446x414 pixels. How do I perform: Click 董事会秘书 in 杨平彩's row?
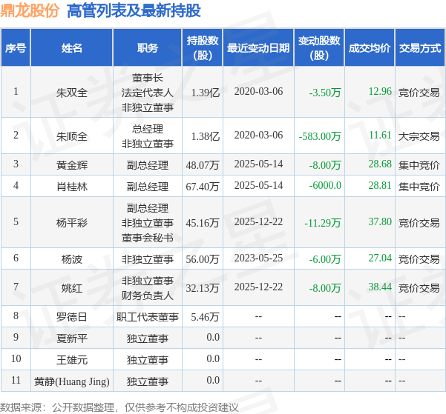tap(148, 238)
